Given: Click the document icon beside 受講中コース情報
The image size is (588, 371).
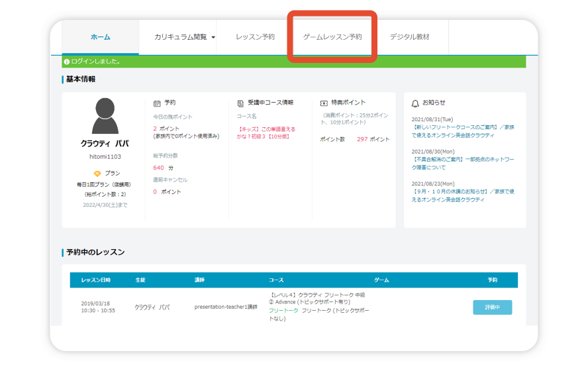Looking at the screenshot, I should pos(240,103).
